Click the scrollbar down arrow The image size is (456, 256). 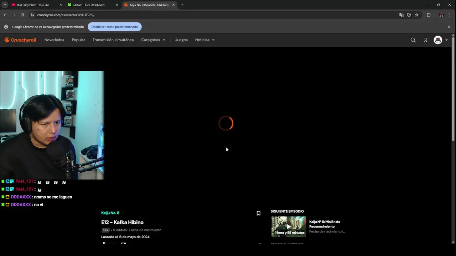tap(453, 242)
